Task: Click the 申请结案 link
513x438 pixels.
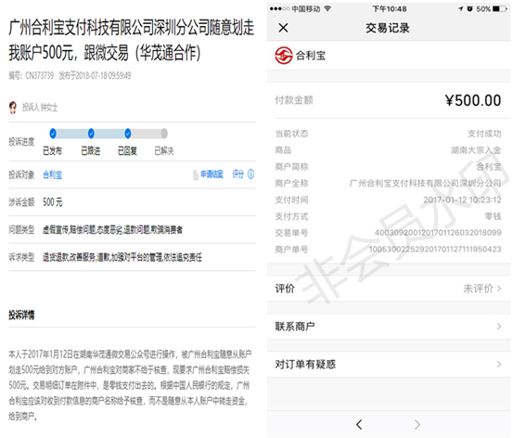Action: click(x=212, y=174)
